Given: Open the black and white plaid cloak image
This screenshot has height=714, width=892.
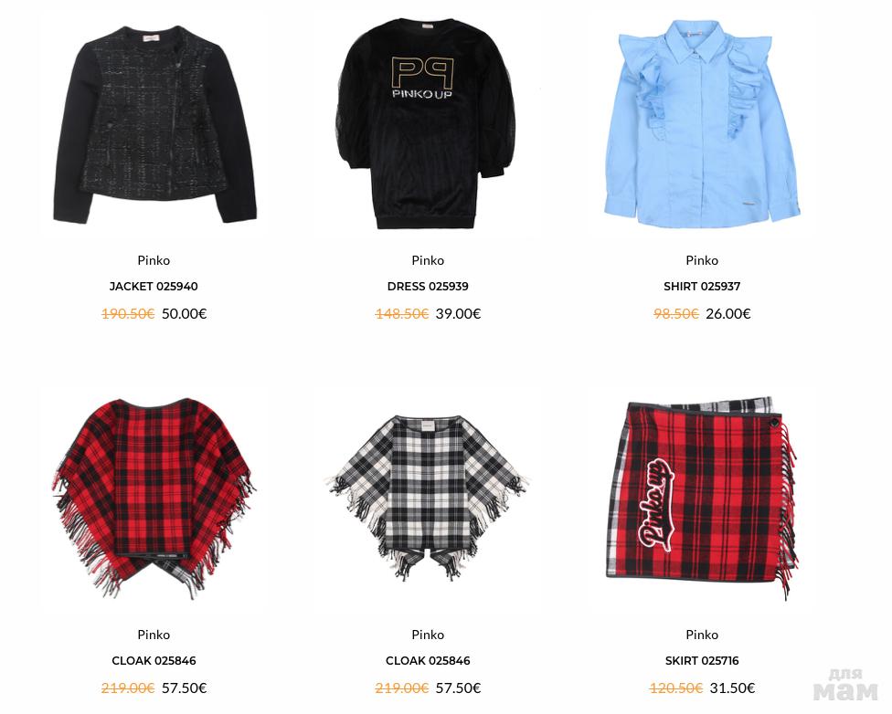Looking at the screenshot, I should (x=428, y=498).
